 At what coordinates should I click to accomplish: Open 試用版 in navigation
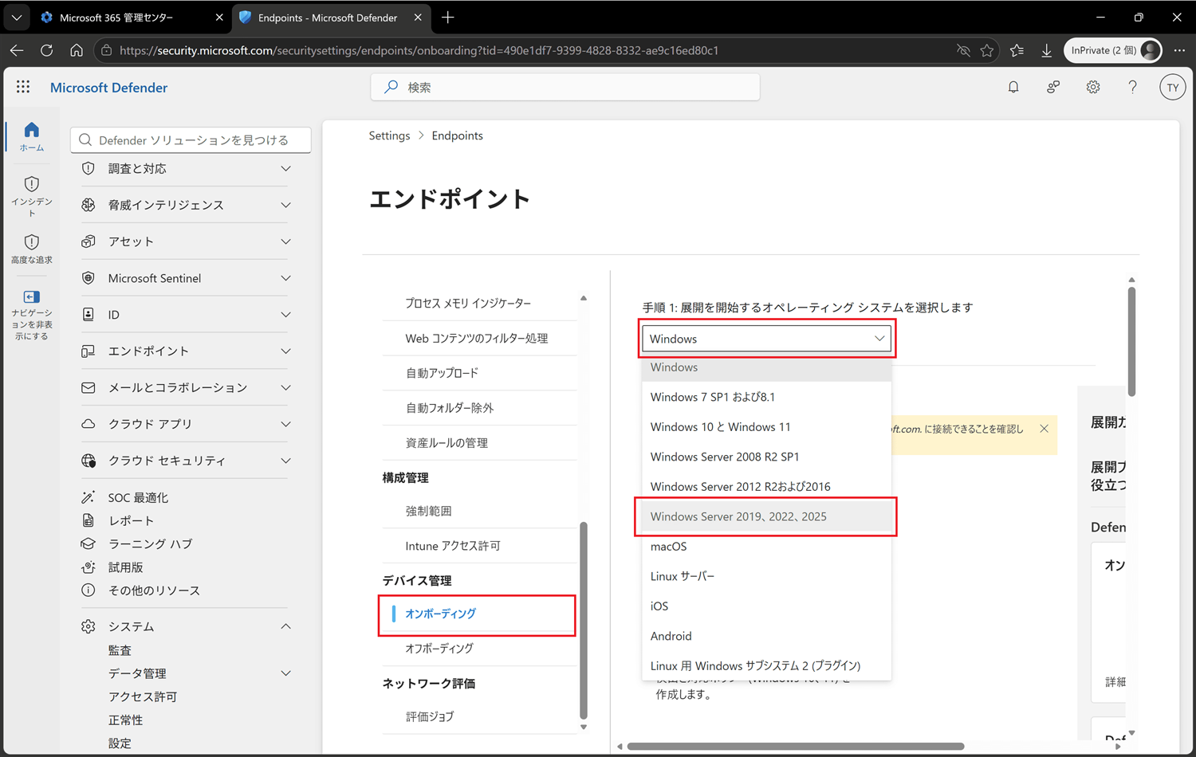(x=125, y=567)
